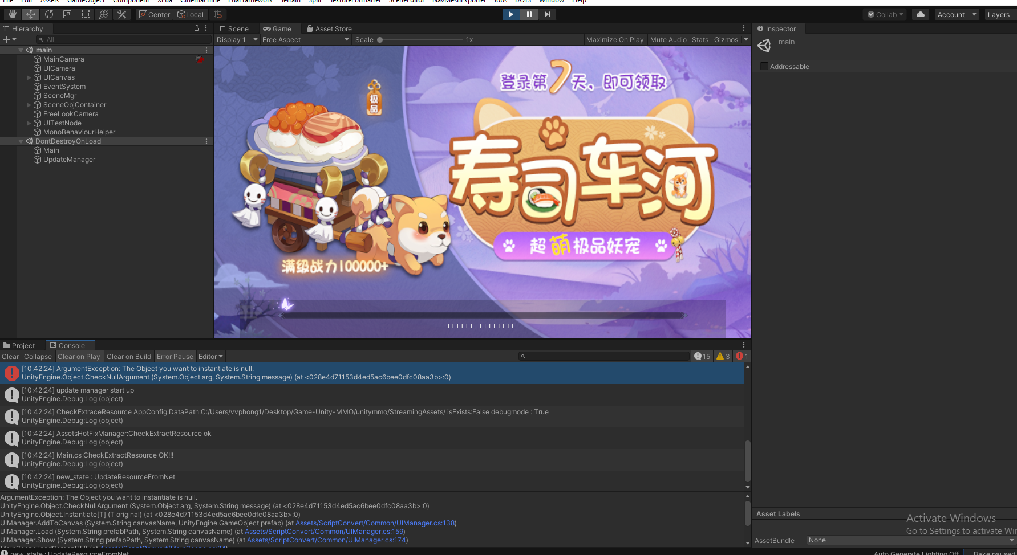This screenshot has height=555, width=1017.
Task: Toggle info messages count 15 filter
Action: (702, 356)
